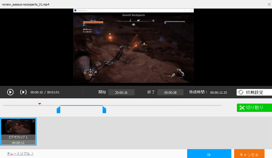The height and width of the screenshot is (158, 272).
Task: Click the review_easeus-recexperts_01.mp4 title text
Action: point(26,4)
